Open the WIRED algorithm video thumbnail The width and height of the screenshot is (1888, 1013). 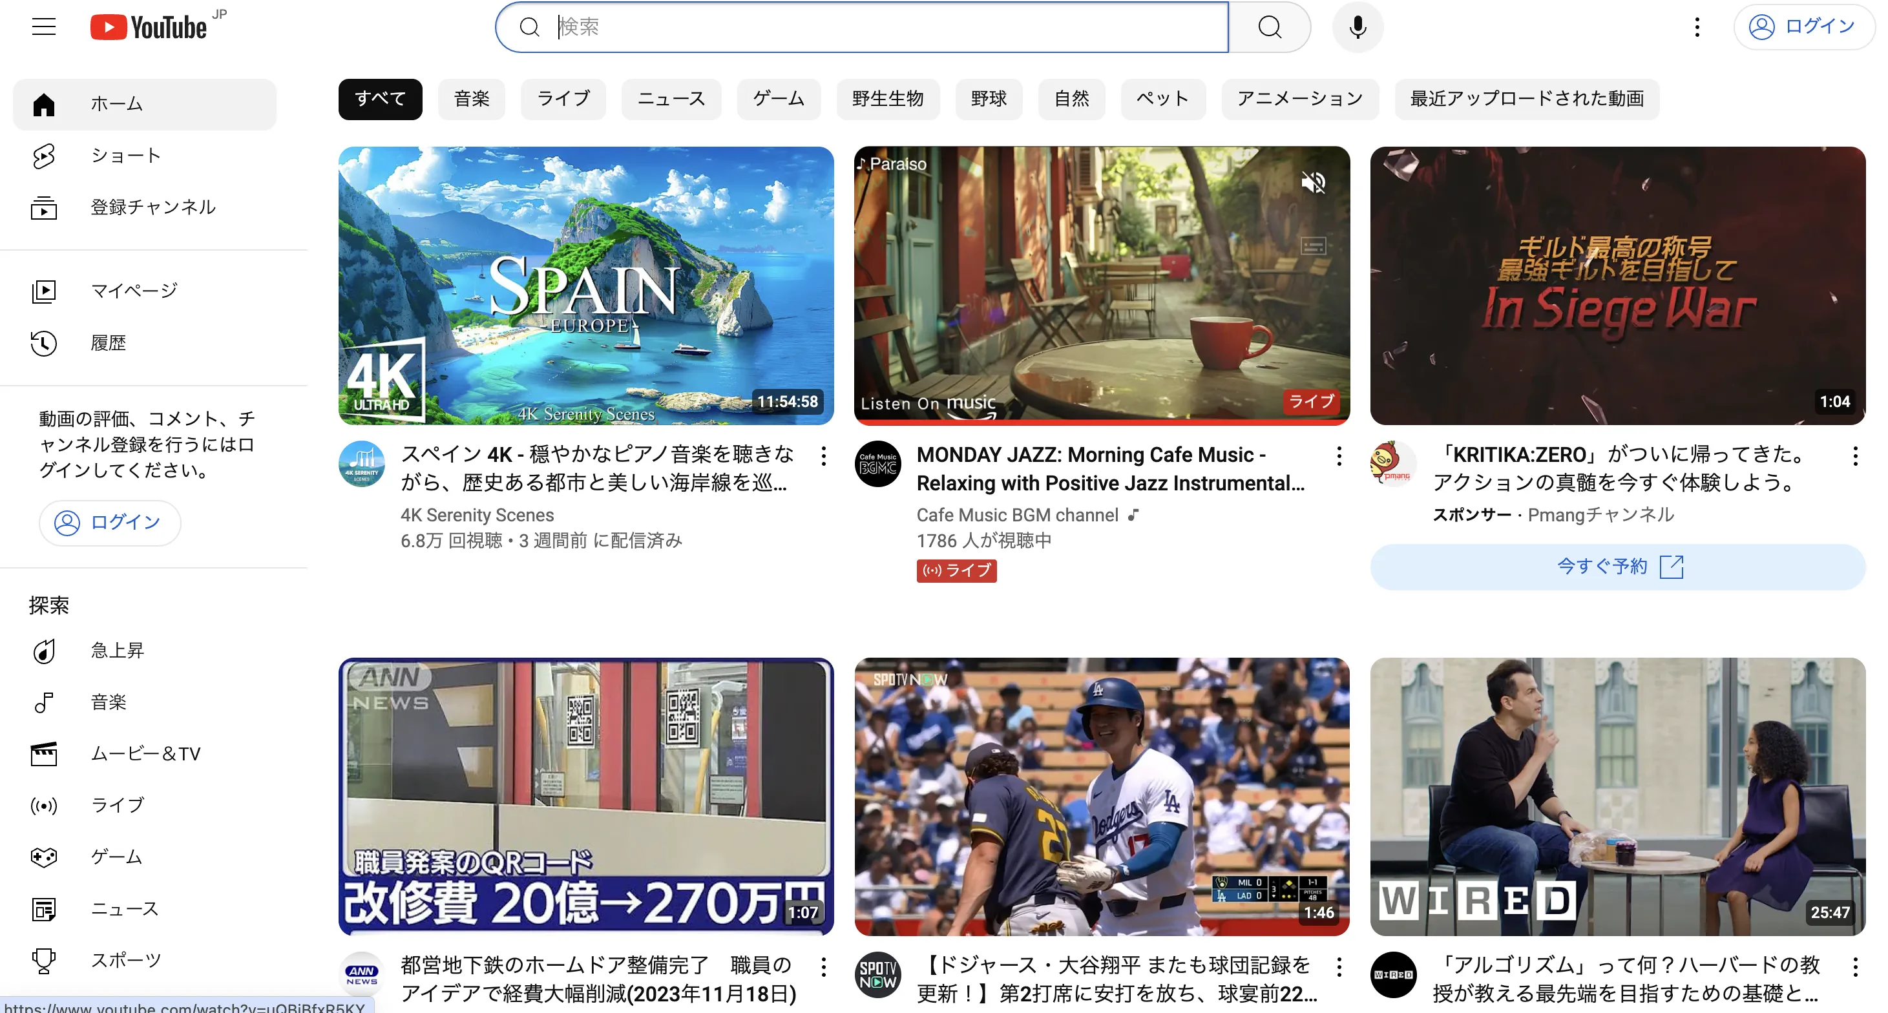(1617, 797)
